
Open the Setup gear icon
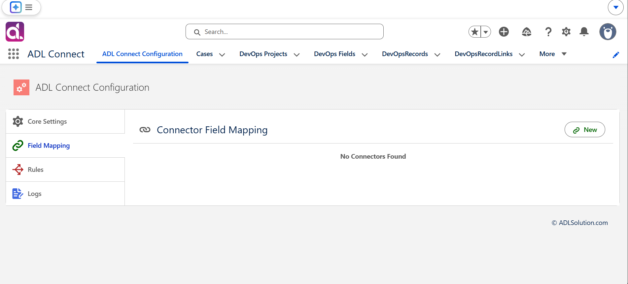[x=566, y=32]
